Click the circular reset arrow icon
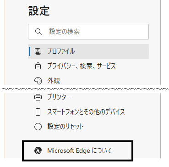Screen dimensions: 169x167 click(38, 127)
